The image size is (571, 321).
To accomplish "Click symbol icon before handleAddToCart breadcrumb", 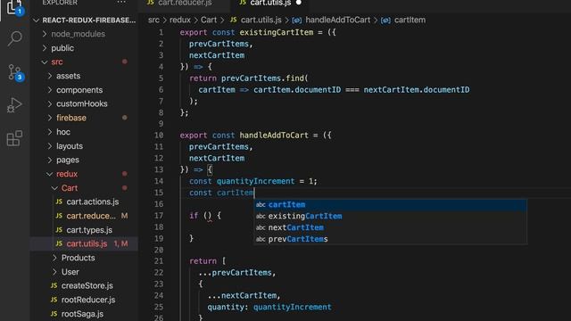I will [297, 21].
